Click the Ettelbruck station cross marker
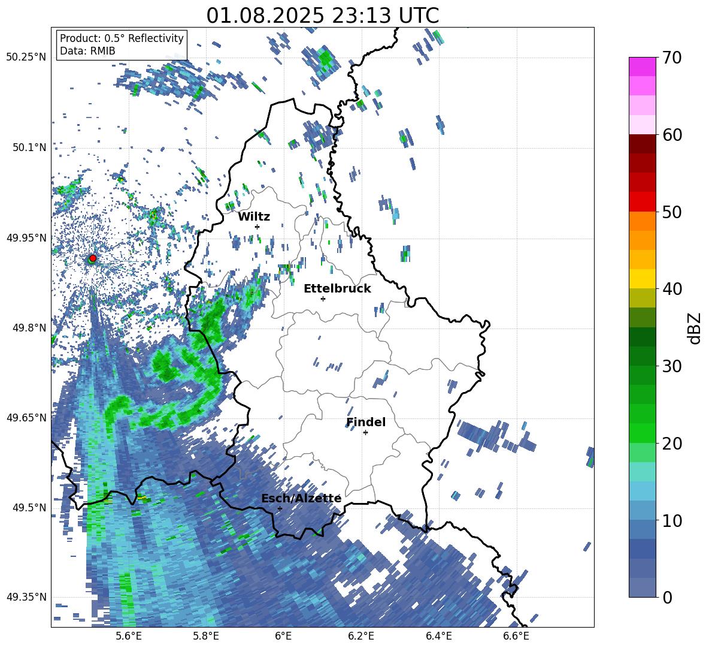 pyautogui.click(x=323, y=299)
